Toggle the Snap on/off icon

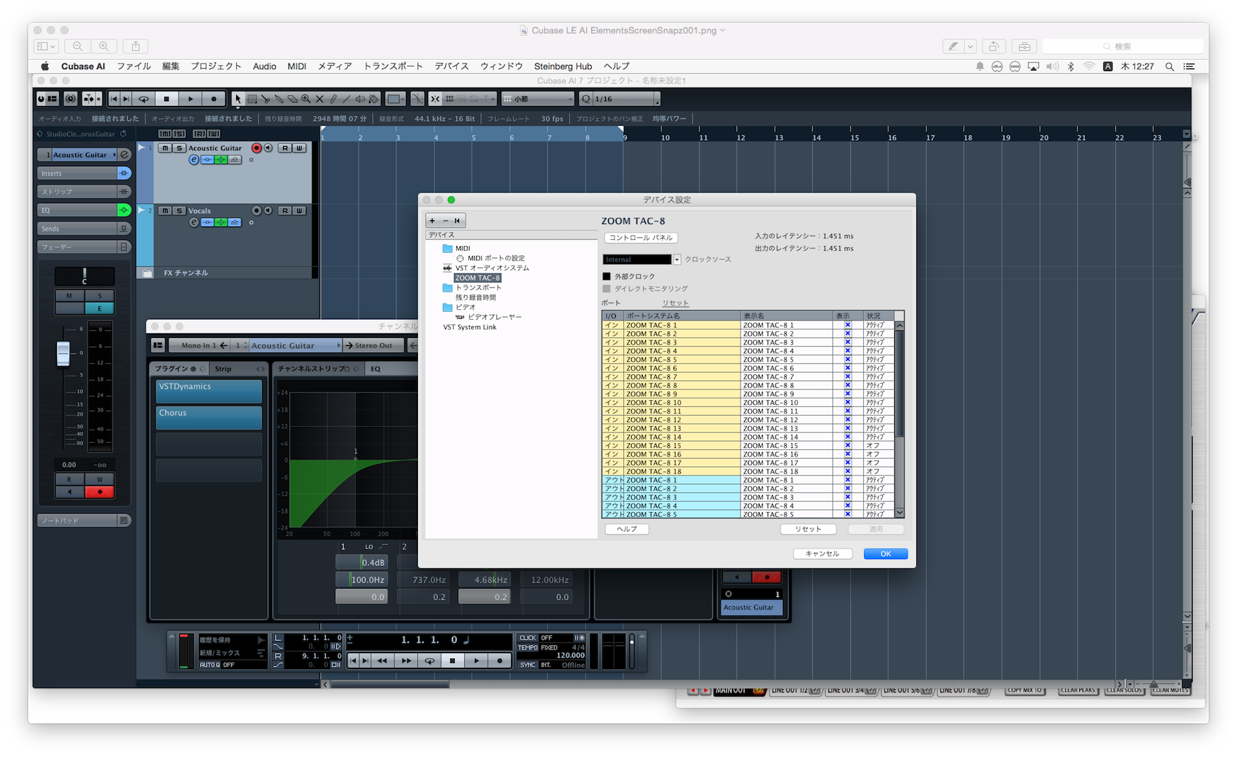(435, 99)
